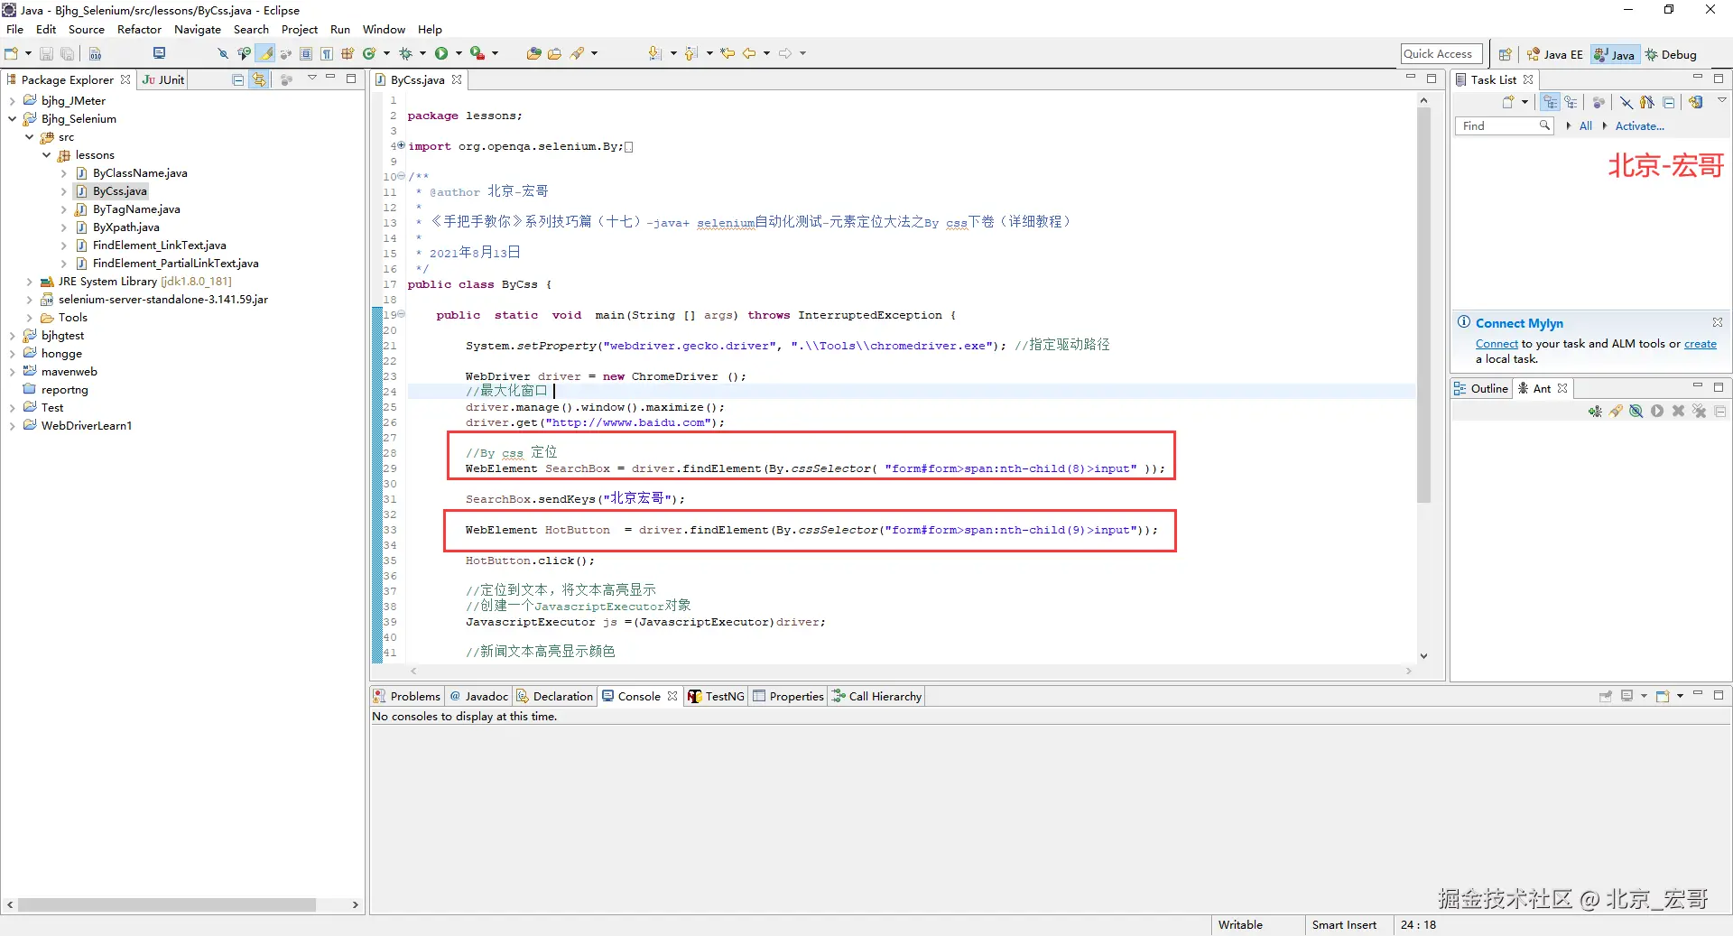The image size is (1733, 936).
Task: Click the Quick Access input field
Action: [x=1441, y=54]
